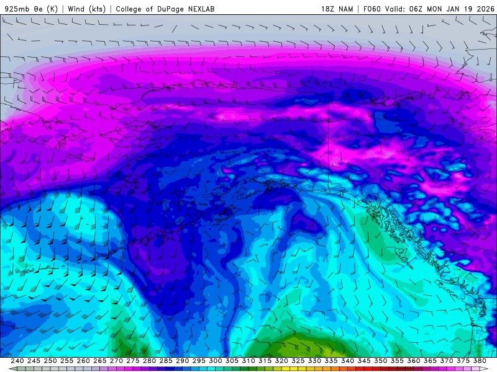Click the 380 colorbar label
This screenshot has height=372, width=497.
[x=480, y=361]
